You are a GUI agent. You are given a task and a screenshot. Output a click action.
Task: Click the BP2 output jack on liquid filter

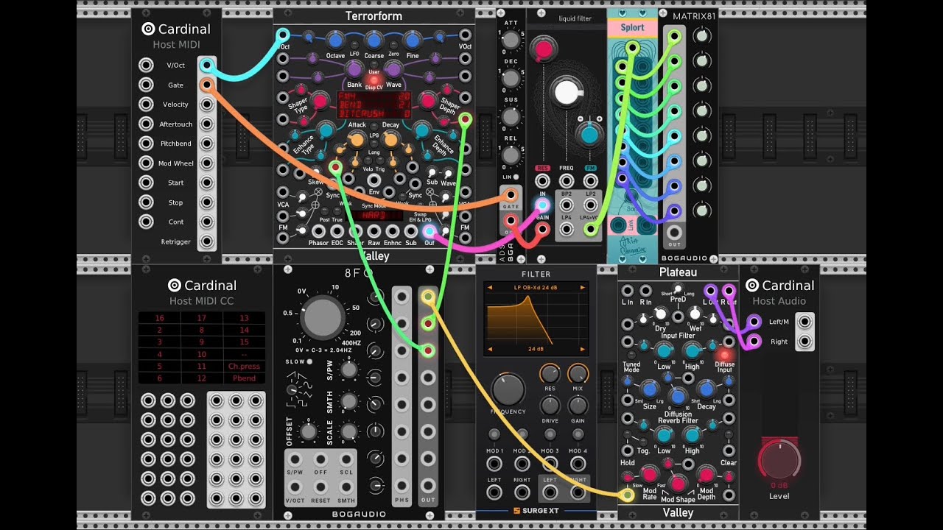point(566,205)
